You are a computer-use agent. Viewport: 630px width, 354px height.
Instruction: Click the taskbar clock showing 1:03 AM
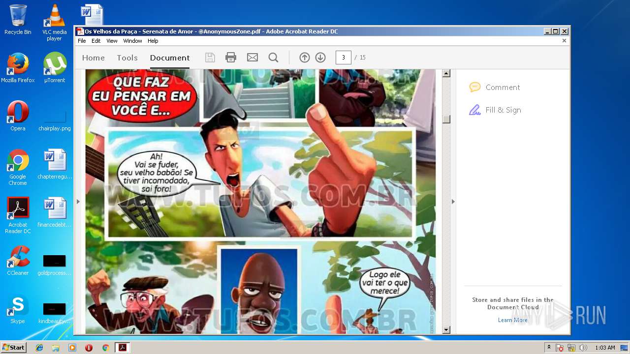point(605,348)
